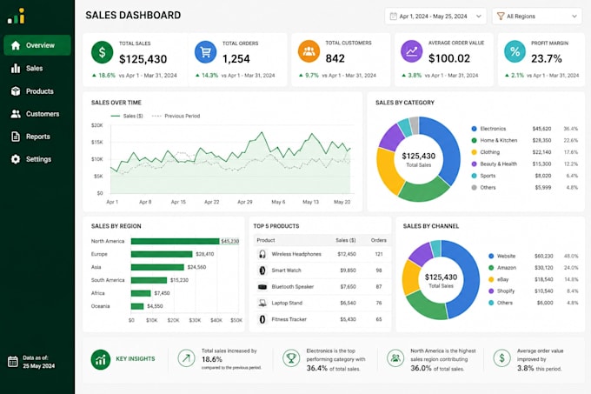
Task: Click the people region insight icon
Action: point(395,357)
